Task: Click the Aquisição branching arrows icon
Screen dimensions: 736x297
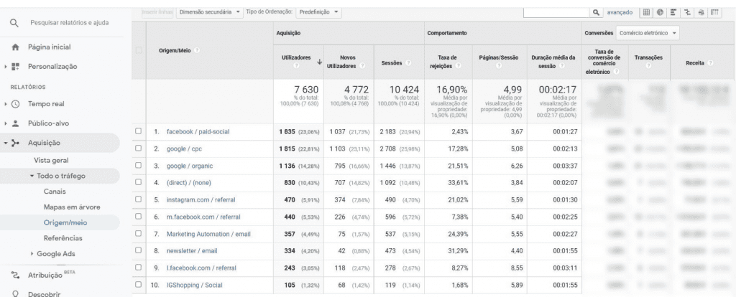Action: 16,143
